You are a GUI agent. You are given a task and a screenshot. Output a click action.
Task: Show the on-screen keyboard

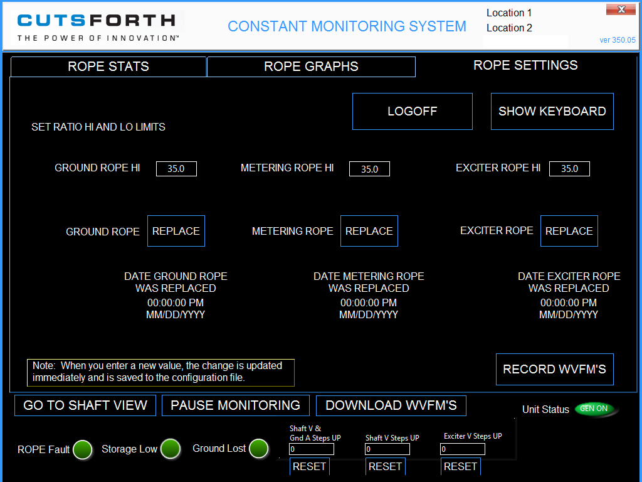(552, 111)
